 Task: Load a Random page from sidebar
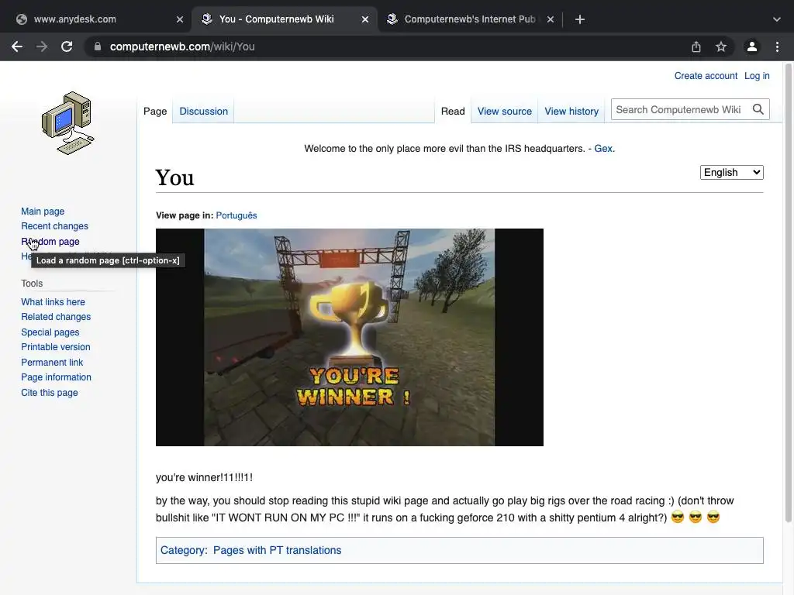pos(50,242)
